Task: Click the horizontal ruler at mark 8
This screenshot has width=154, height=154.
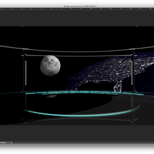Action: pos(71,9)
